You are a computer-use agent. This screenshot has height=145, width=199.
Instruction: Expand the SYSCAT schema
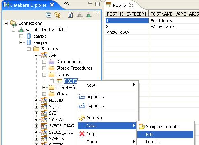click(36, 119)
